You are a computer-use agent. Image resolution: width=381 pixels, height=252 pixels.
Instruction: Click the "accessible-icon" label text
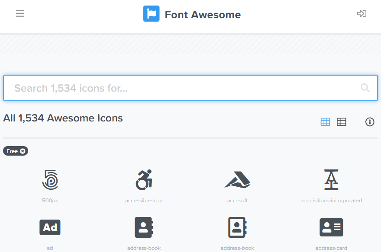tap(144, 201)
